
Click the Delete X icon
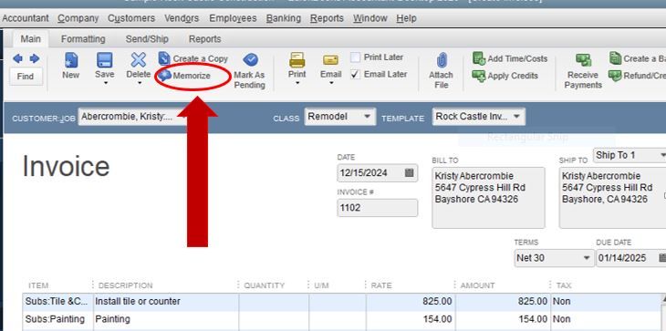[x=139, y=60]
